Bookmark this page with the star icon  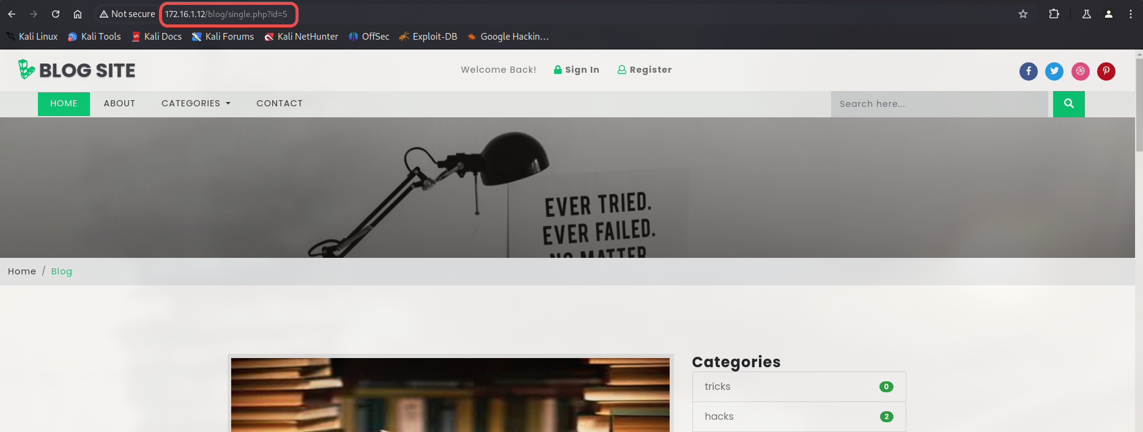(x=1023, y=14)
